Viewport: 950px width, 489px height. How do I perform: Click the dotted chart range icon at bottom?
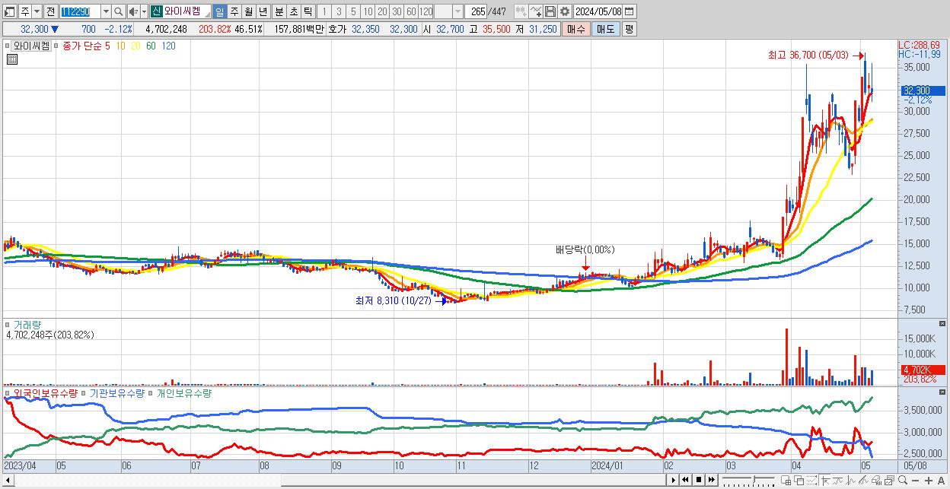(811, 481)
